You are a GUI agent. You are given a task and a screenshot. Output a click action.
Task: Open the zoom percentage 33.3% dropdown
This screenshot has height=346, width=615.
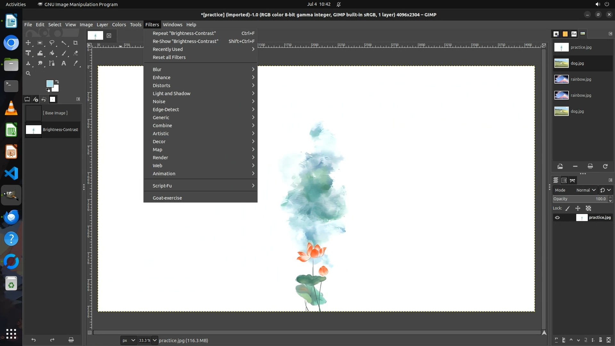(x=155, y=340)
